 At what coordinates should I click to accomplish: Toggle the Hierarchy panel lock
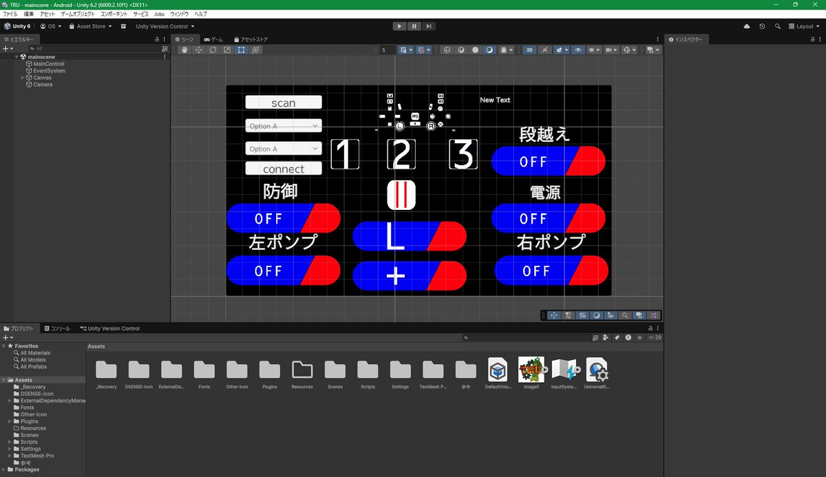[x=157, y=39]
